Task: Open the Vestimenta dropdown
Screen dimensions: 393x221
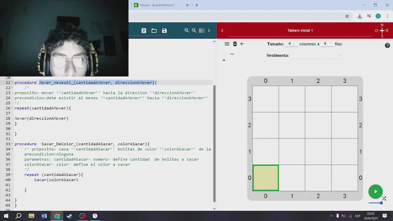Action: [316, 56]
